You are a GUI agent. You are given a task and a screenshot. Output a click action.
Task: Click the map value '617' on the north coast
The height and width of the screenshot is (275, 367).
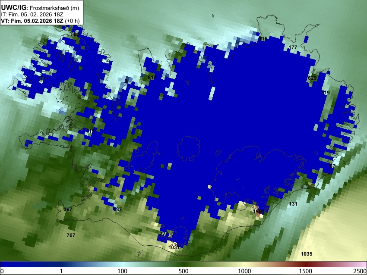click(152, 77)
